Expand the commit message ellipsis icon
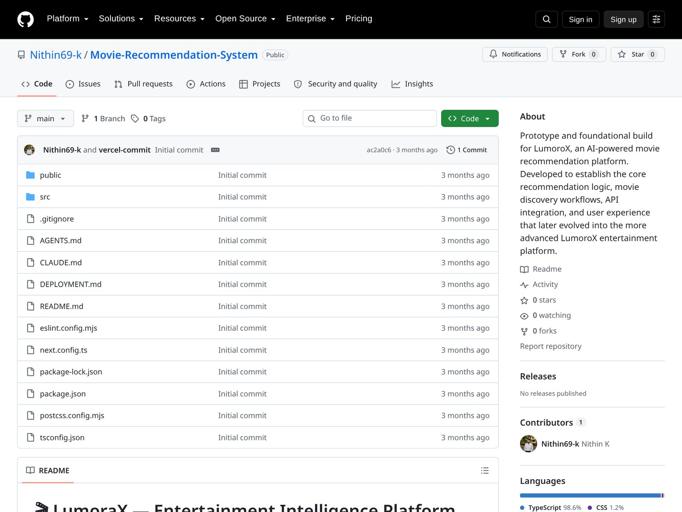This screenshot has width=682, height=512. [215, 150]
